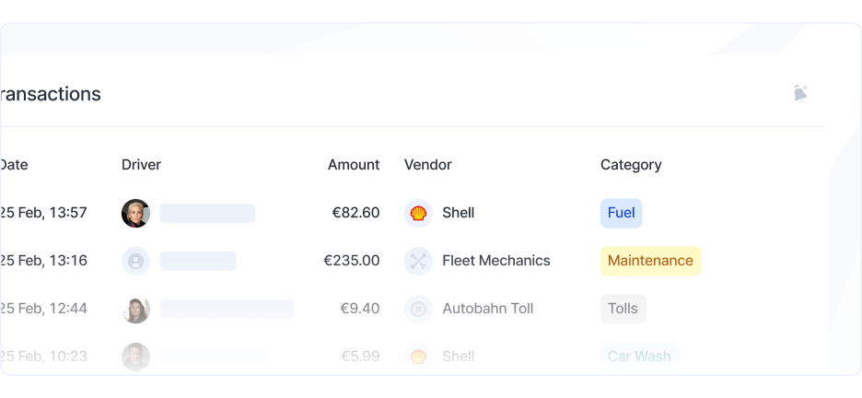The image size is (862, 398).
Task: Click the Fleet Mechanics wrench icon
Action: pyautogui.click(x=418, y=261)
